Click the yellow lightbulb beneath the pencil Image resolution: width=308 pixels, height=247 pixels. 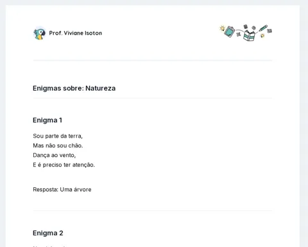(262, 35)
